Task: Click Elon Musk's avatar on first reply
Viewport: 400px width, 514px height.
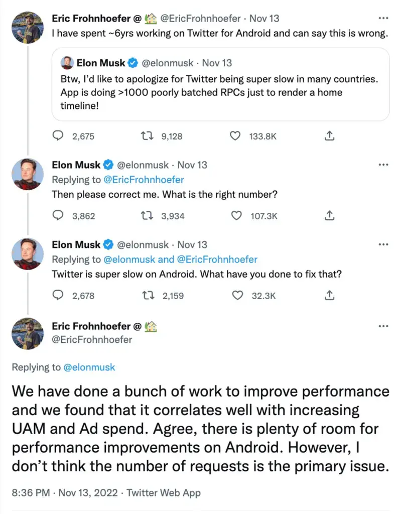Action: click(27, 174)
